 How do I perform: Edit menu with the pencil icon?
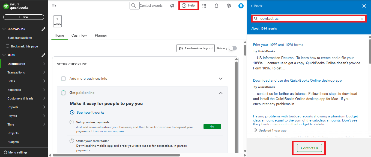pos(43,55)
